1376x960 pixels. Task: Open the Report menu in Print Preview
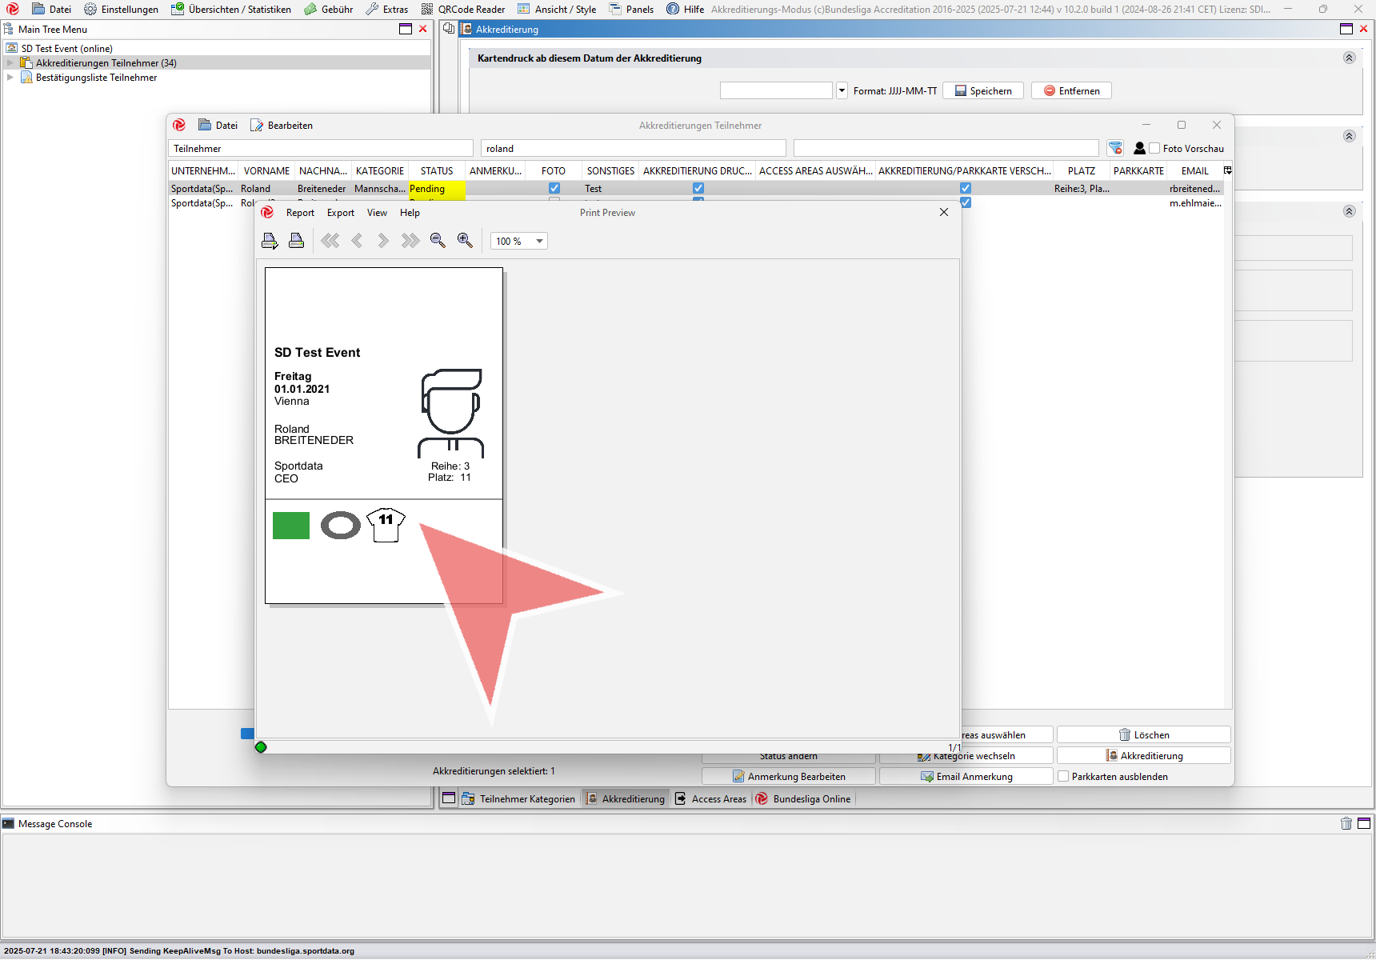click(x=300, y=213)
